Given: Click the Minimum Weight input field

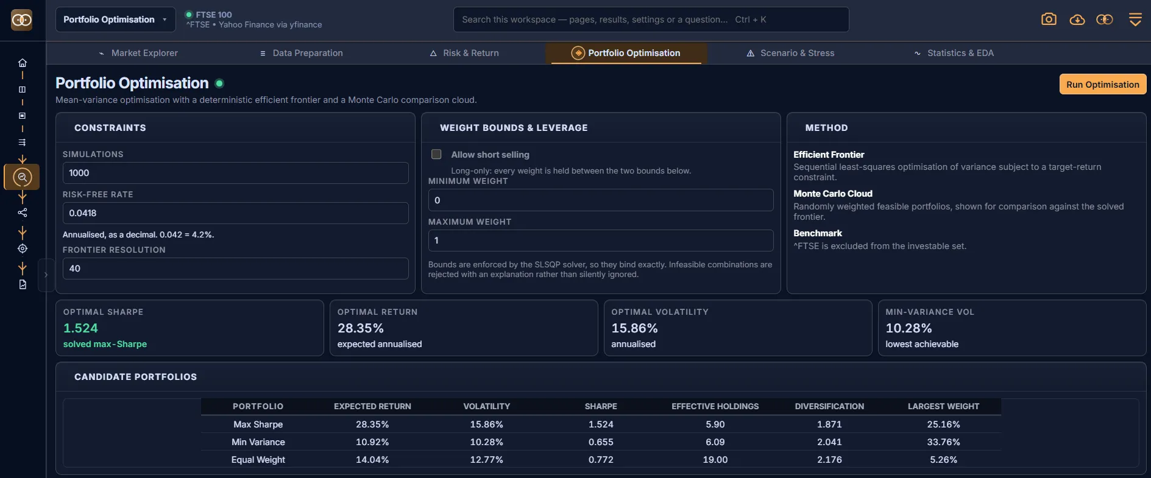Looking at the screenshot, I should [x=601, y=200].
